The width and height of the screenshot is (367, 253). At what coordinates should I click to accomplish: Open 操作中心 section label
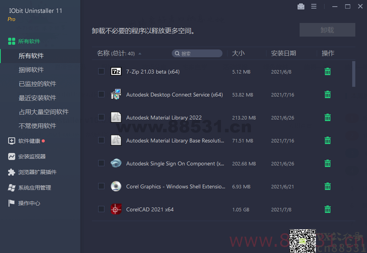(29, 203)
